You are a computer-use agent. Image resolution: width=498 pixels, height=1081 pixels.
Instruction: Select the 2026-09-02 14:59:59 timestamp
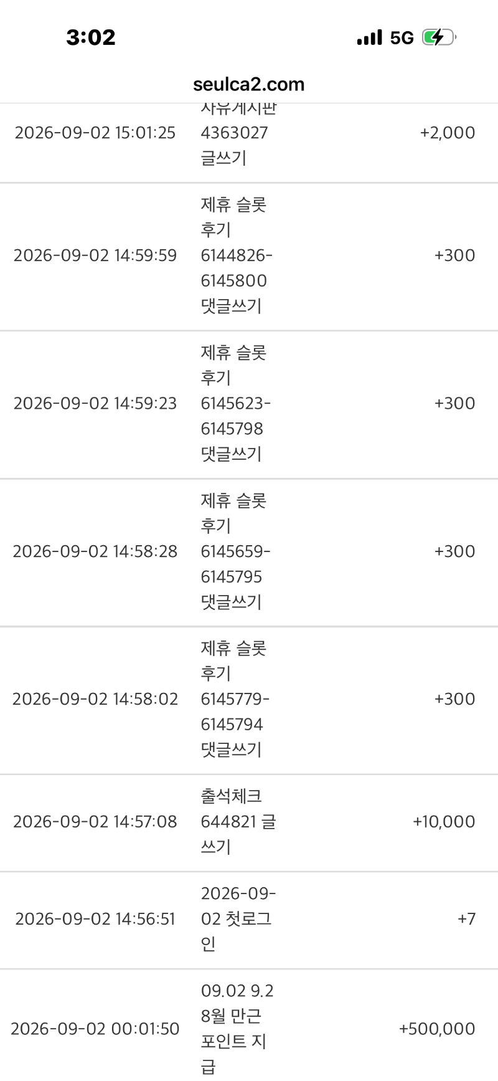(x=95, y=255)
